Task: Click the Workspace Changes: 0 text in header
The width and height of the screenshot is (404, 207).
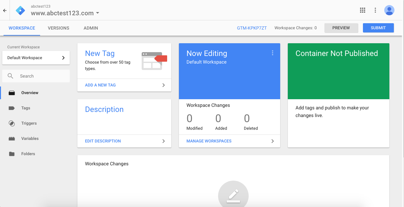Action: point(295,28)
